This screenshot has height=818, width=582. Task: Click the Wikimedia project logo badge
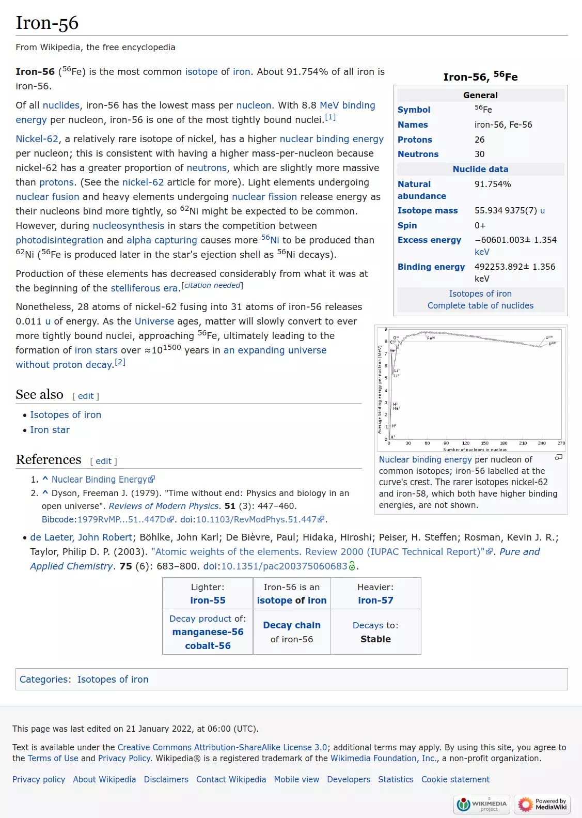[482, 804]
